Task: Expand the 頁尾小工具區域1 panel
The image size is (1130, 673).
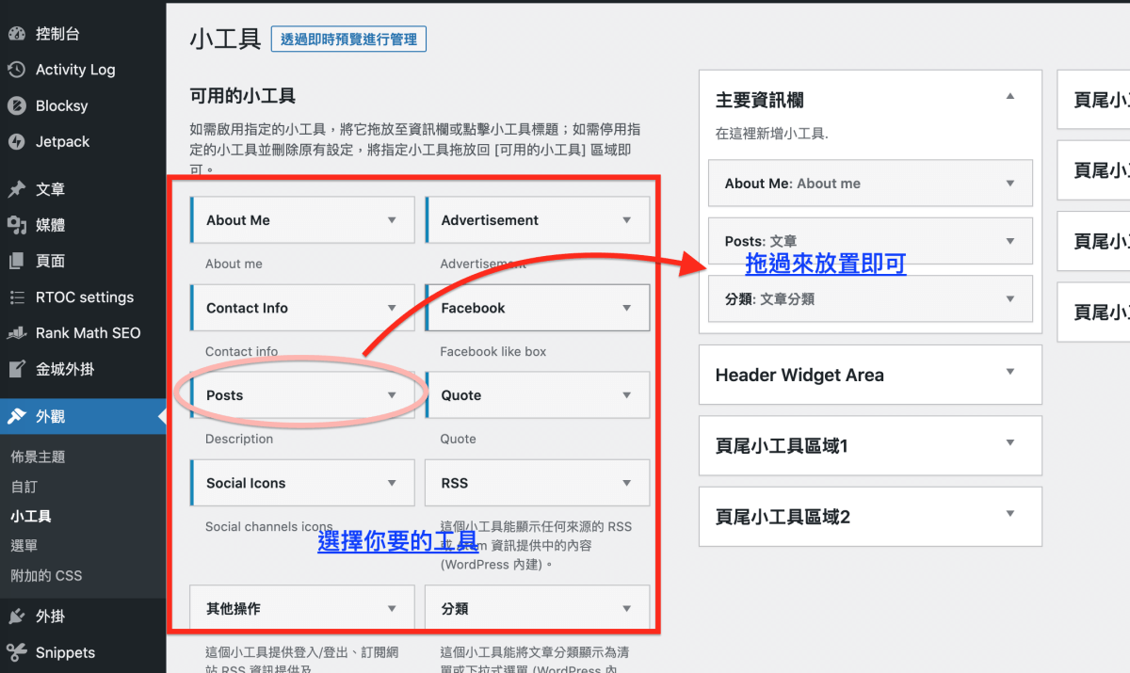Action: point(1009,443)
